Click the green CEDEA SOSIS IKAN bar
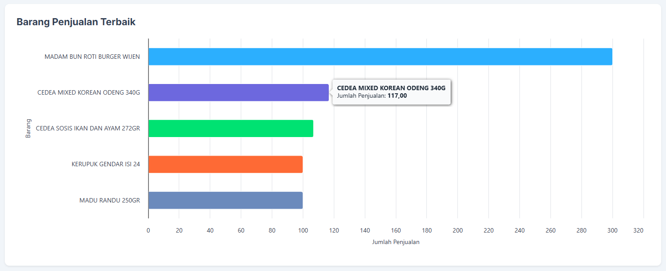Screen dimensions: 666x271 230,128
